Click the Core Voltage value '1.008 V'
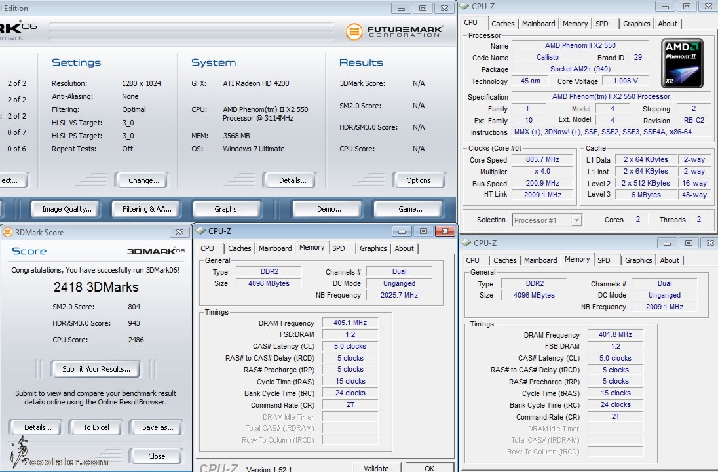Screen dimensions: 718x472 pyautogui.click(x=626, y=81)
